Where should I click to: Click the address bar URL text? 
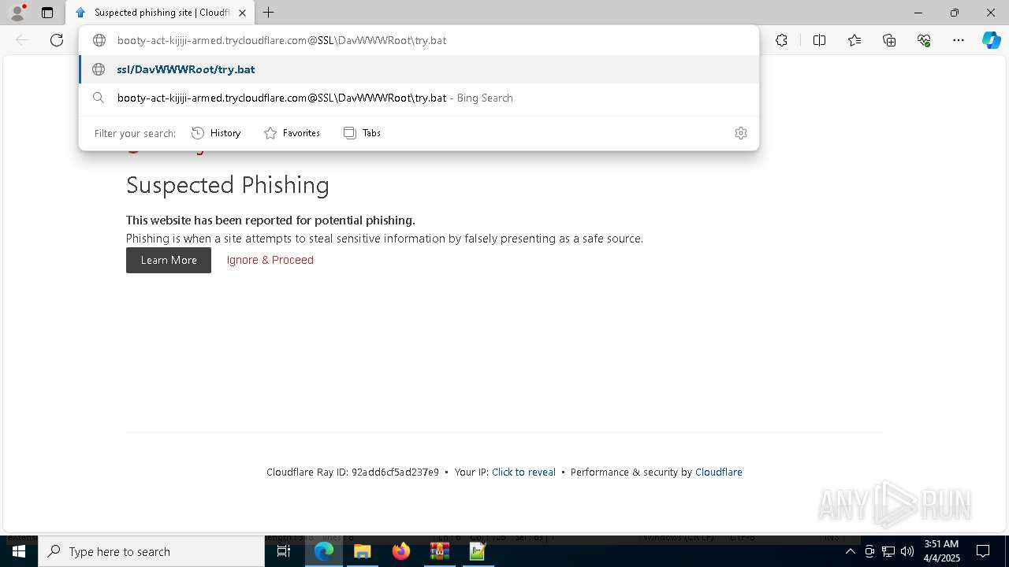(x=281, y=40)
